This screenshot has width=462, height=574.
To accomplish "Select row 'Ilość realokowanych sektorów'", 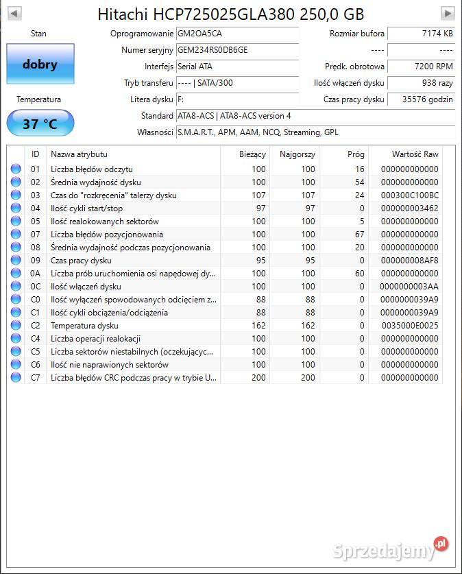I will 225,221.
